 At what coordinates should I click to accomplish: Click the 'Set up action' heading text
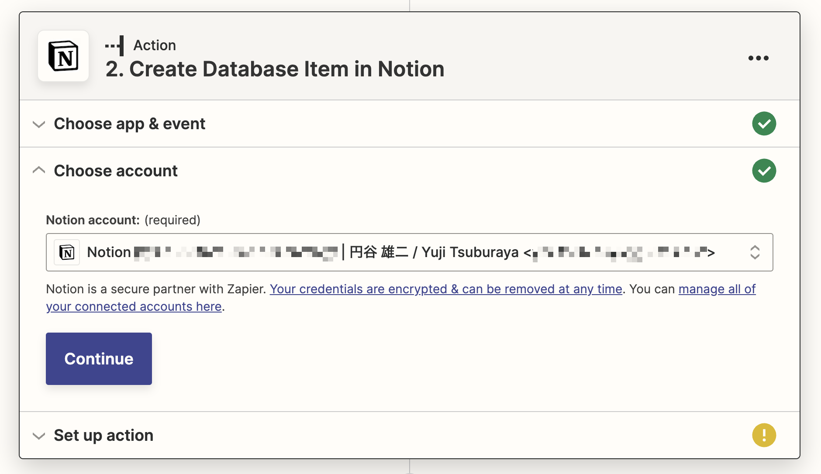[103, 436]
